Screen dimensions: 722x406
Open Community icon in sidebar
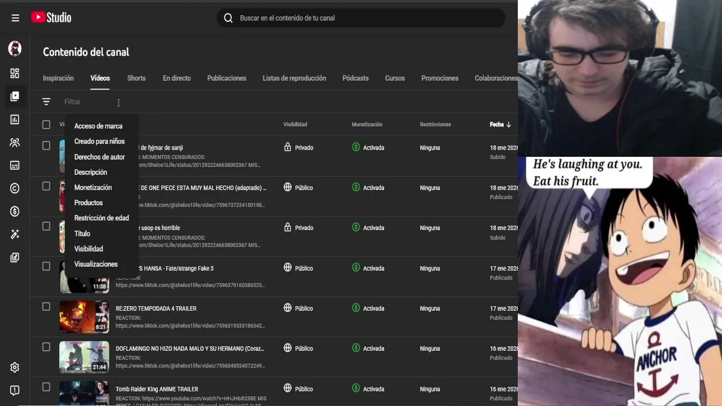point(15,143)
